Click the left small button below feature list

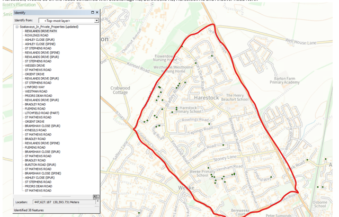tap(94, 196)
